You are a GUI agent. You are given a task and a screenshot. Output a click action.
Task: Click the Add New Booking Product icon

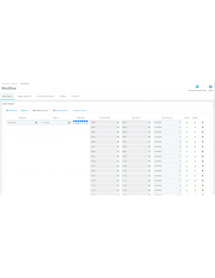click(x=197, y=87)
